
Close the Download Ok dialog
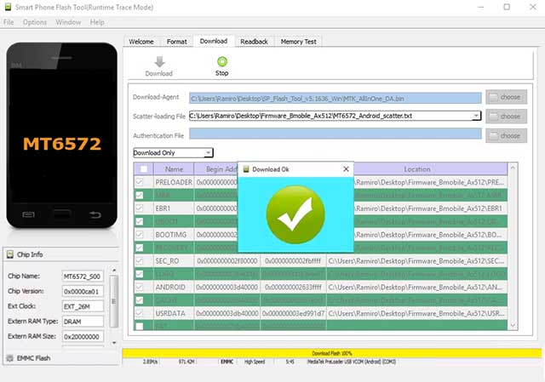[346, 168]
